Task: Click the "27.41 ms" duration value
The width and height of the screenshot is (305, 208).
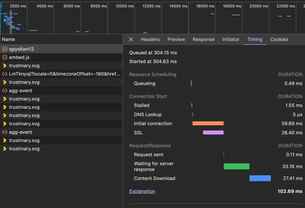Action: coord(292,178)
